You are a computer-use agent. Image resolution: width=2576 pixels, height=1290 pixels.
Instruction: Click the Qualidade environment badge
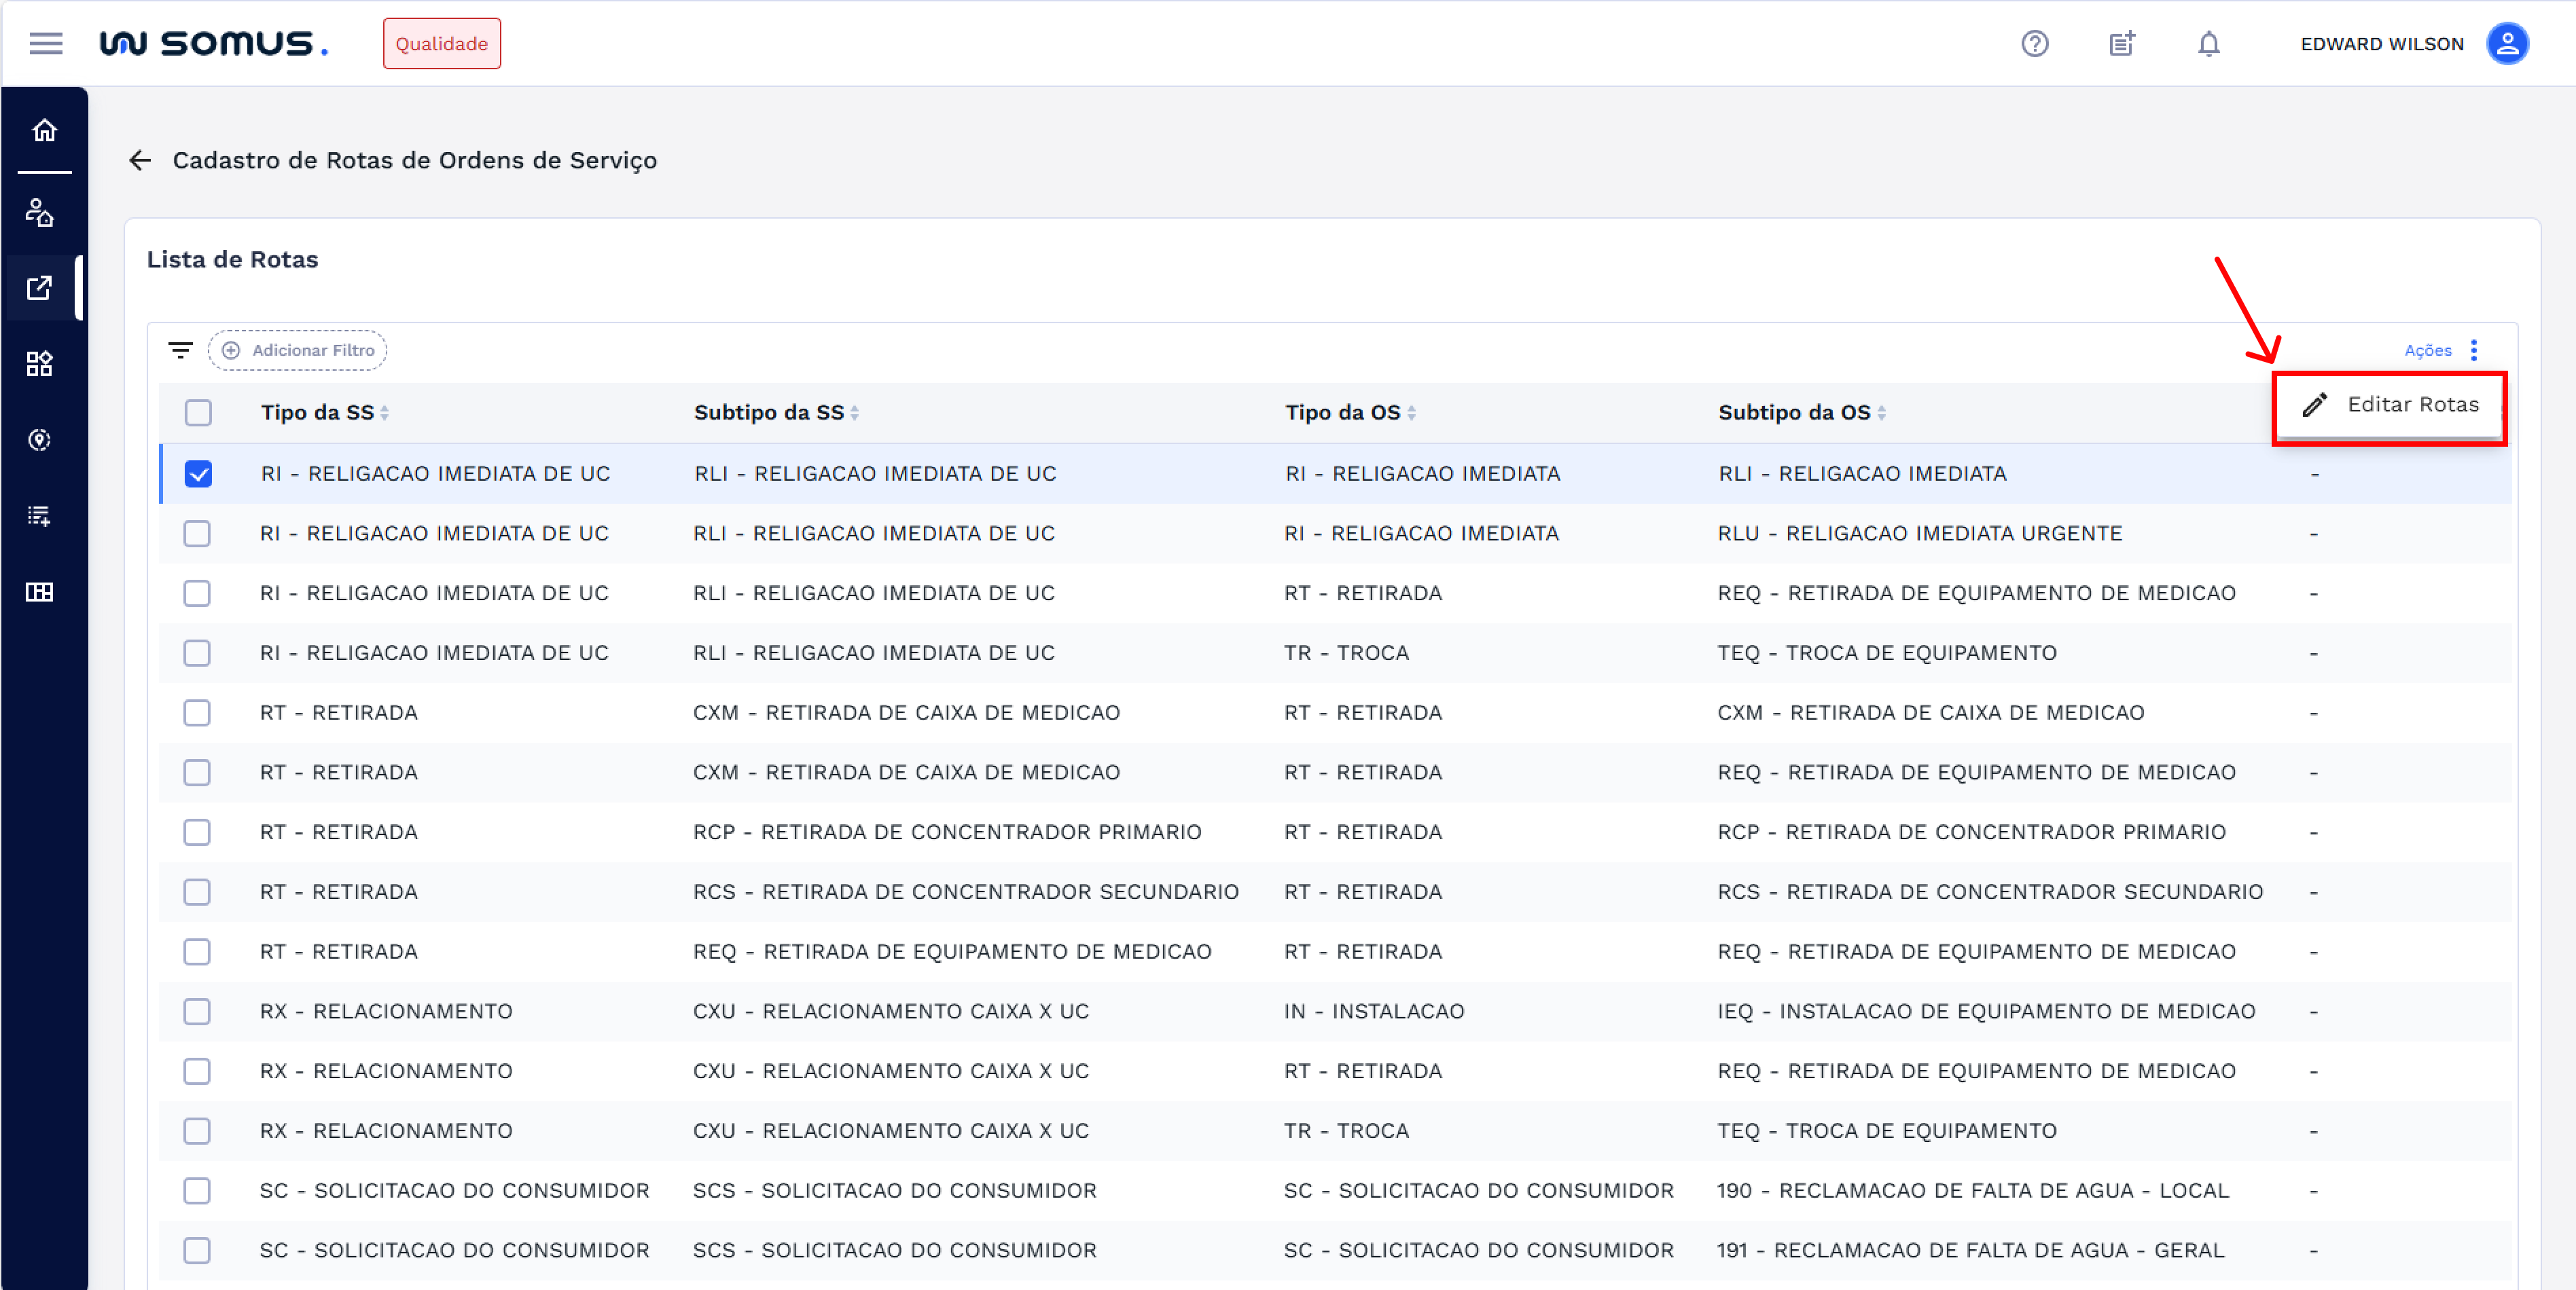click(441, 44)
